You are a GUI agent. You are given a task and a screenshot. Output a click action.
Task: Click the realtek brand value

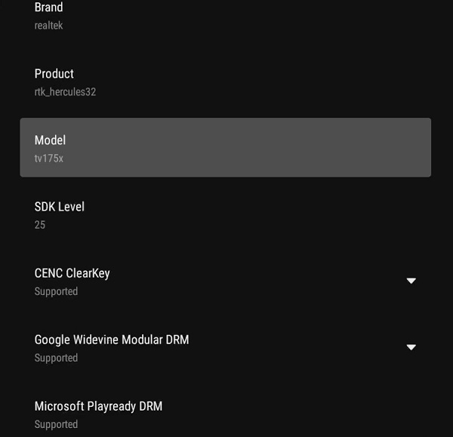pos(48,26)
